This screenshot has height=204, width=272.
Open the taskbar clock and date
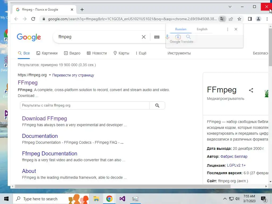pos(249,199)
